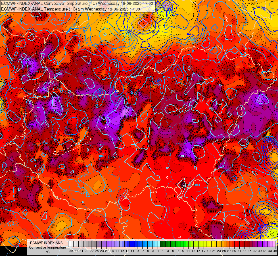Click the Temperature 2m title line
278x256 pixels.
[x=70, y=9]
